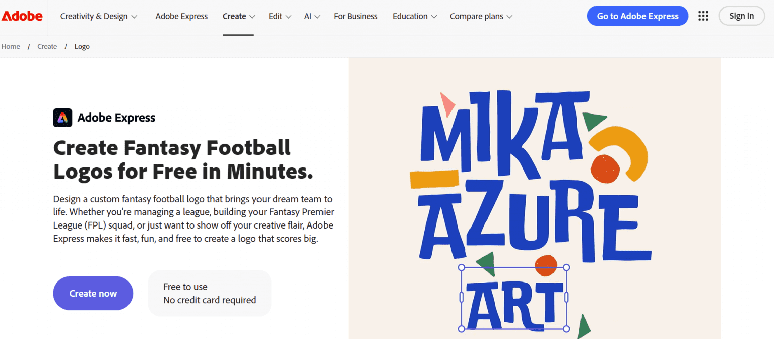The width and height of the screenshot is (774, 339).
Task: Click the Adobe Express app icon
Action: pyautogui.click(x=62, y=118)
